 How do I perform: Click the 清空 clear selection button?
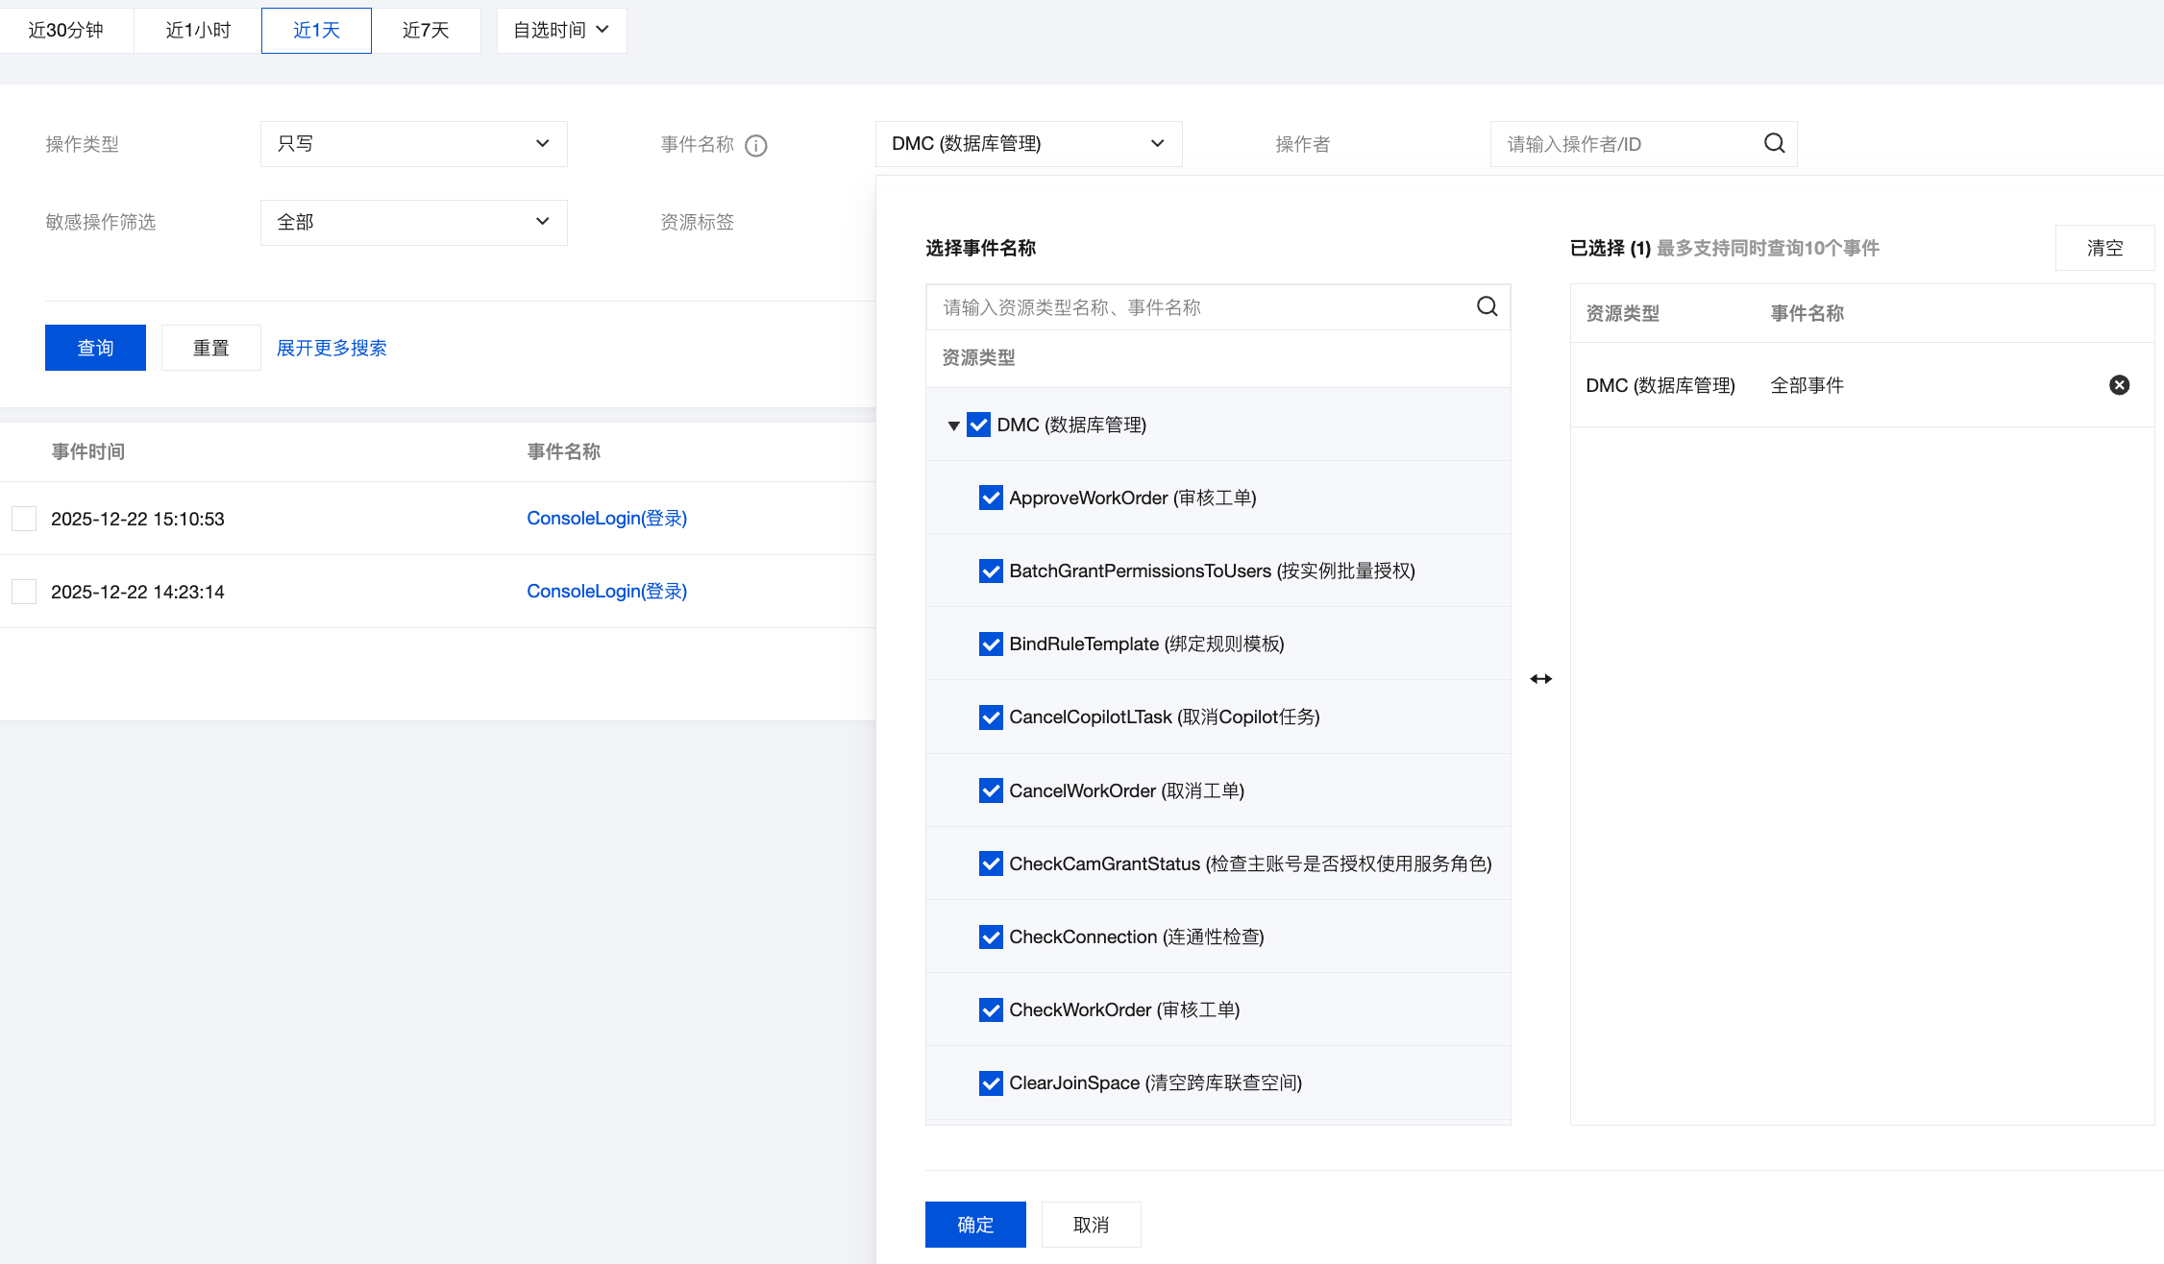pos(2104,248)
